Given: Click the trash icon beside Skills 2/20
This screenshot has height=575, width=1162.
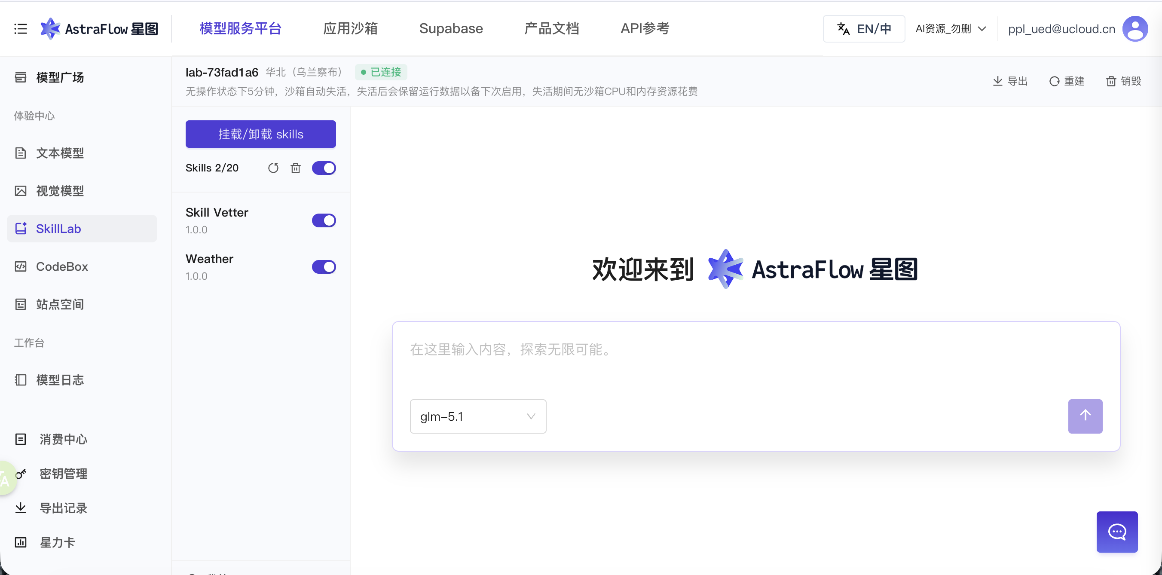Looking at the screenshot, I should 296,168.
